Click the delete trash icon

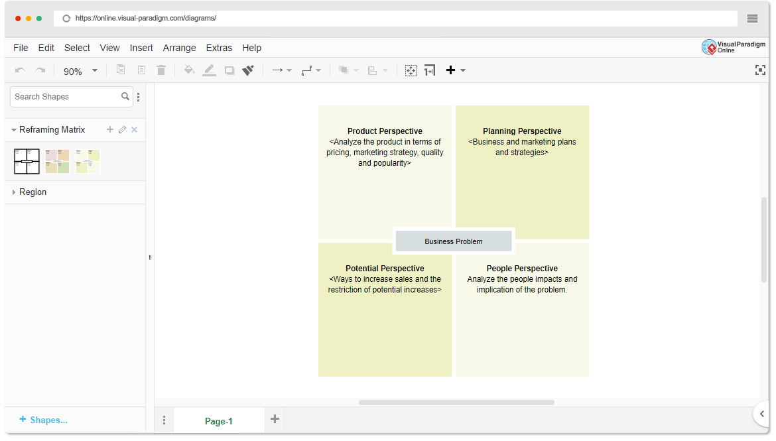coord(161,70)
